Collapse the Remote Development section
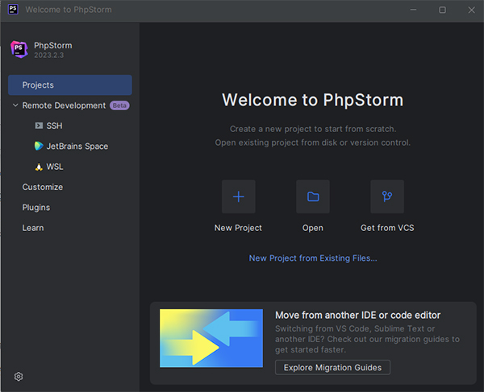The height and width of the screenshot is (392, 484). click(15, 105)
